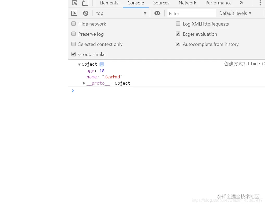
Task: Disable Autocomplete from history checkbox
Action: coord(178,44)
